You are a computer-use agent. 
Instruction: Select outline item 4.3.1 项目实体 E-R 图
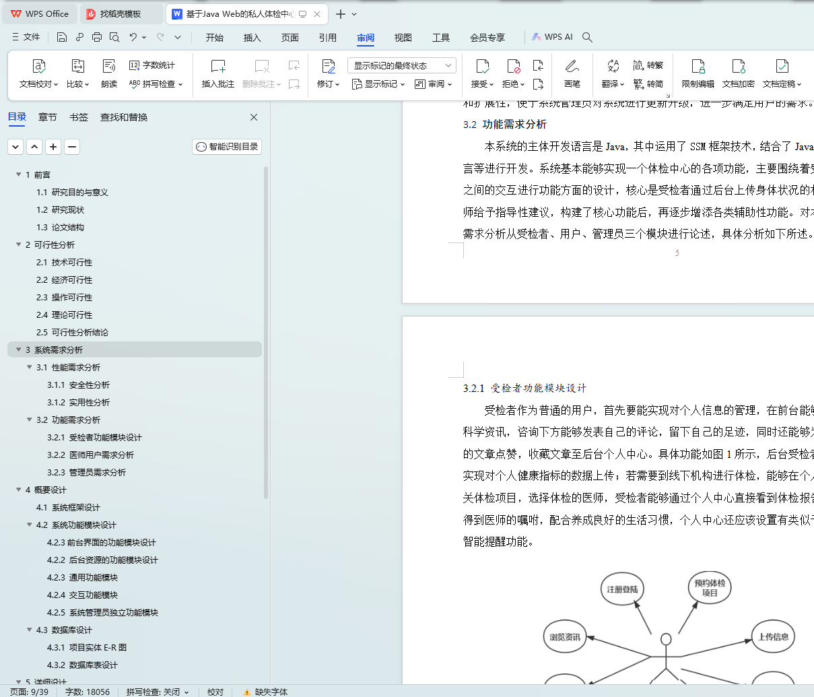(x=87, y=647)
